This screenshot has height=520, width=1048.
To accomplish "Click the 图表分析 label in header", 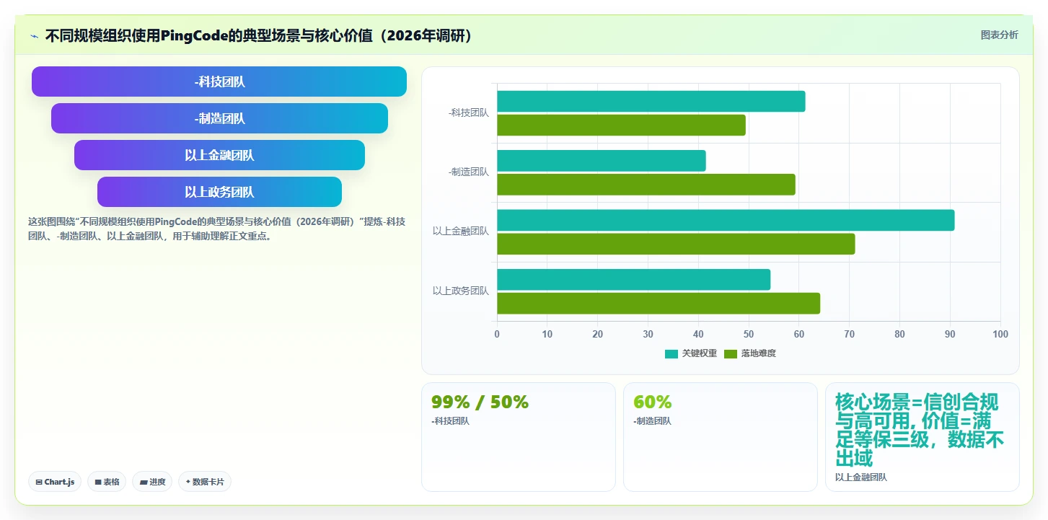I will coord(999,35).
